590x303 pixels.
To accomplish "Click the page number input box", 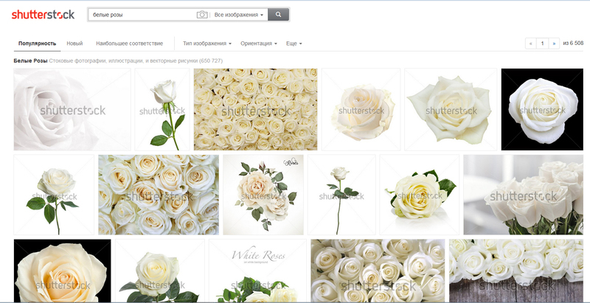I will click(x=542, y=43).
